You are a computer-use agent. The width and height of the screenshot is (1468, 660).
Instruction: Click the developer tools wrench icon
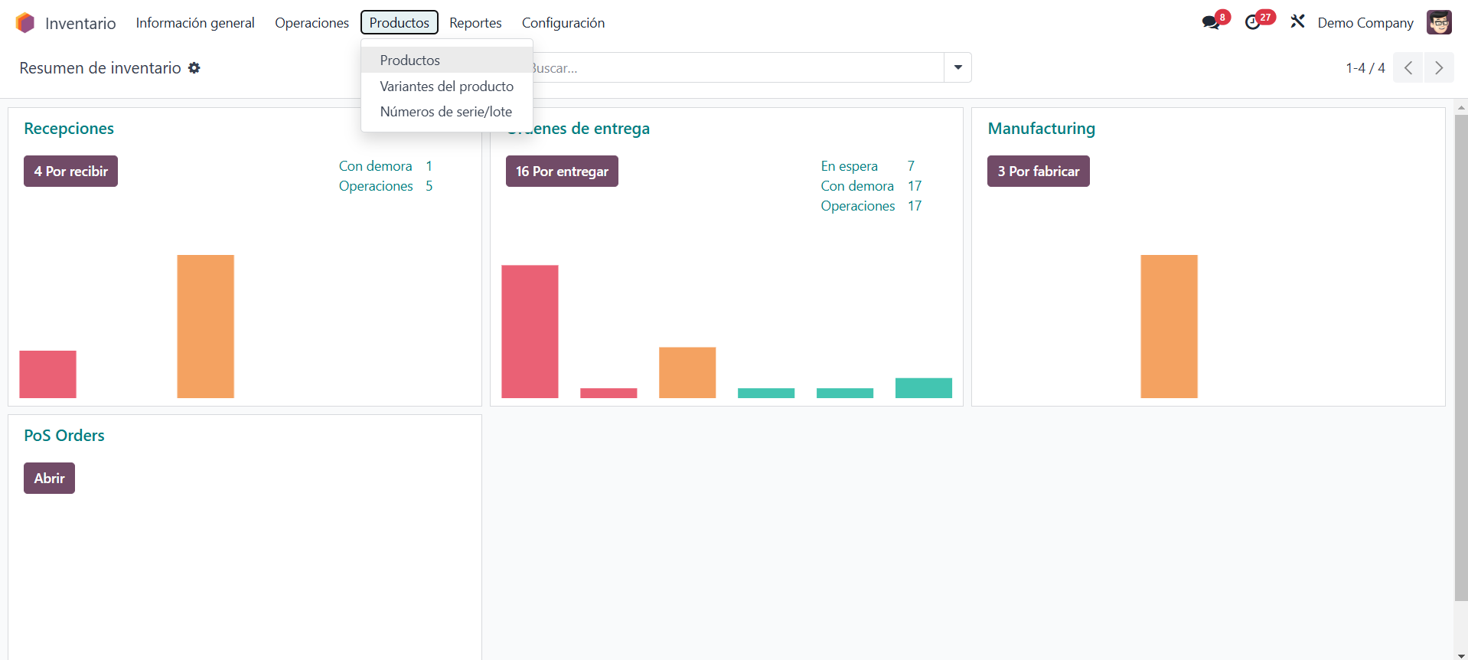(1297, 22)
